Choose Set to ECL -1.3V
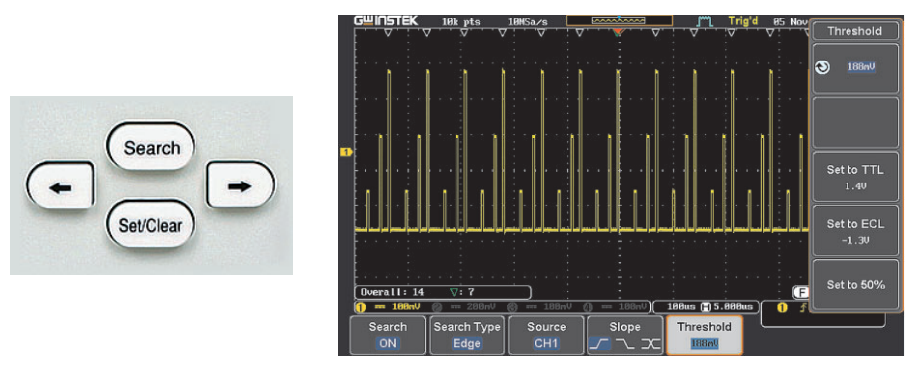Screen dimensions: 913x366 point(854,230)
